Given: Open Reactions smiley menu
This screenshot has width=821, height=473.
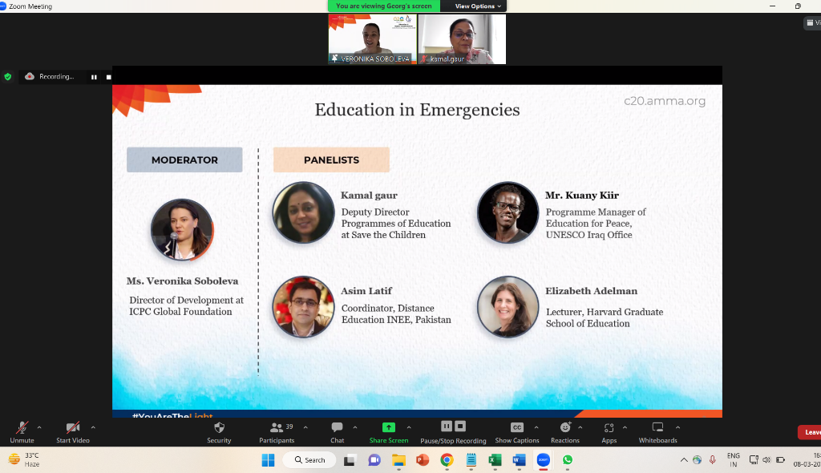Looking at the screenshot, I should (565, 432).
